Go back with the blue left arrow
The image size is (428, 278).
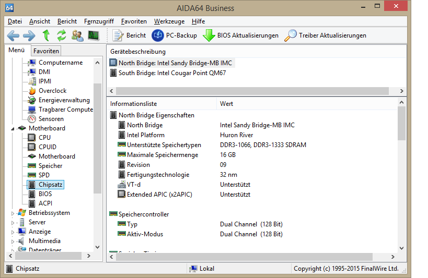[13, 35]
